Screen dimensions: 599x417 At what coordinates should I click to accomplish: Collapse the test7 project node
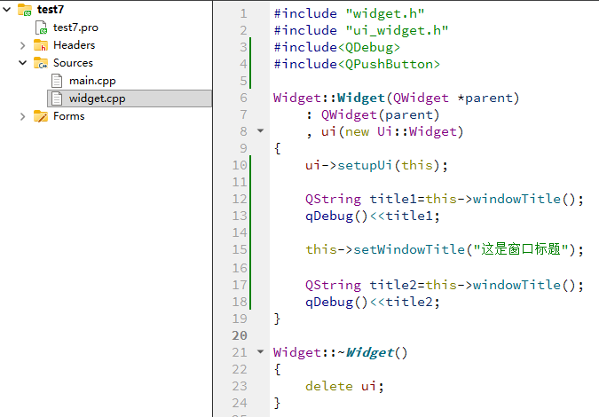tap(7, 10)
